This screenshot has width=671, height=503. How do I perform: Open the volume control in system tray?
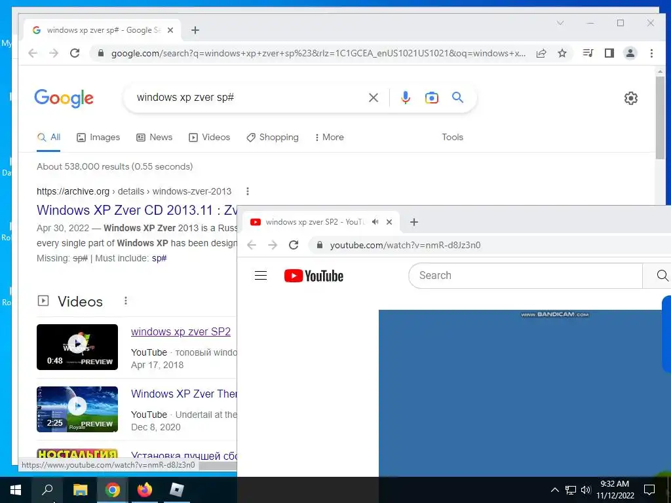pyautogui.click(x=586, y=490)
